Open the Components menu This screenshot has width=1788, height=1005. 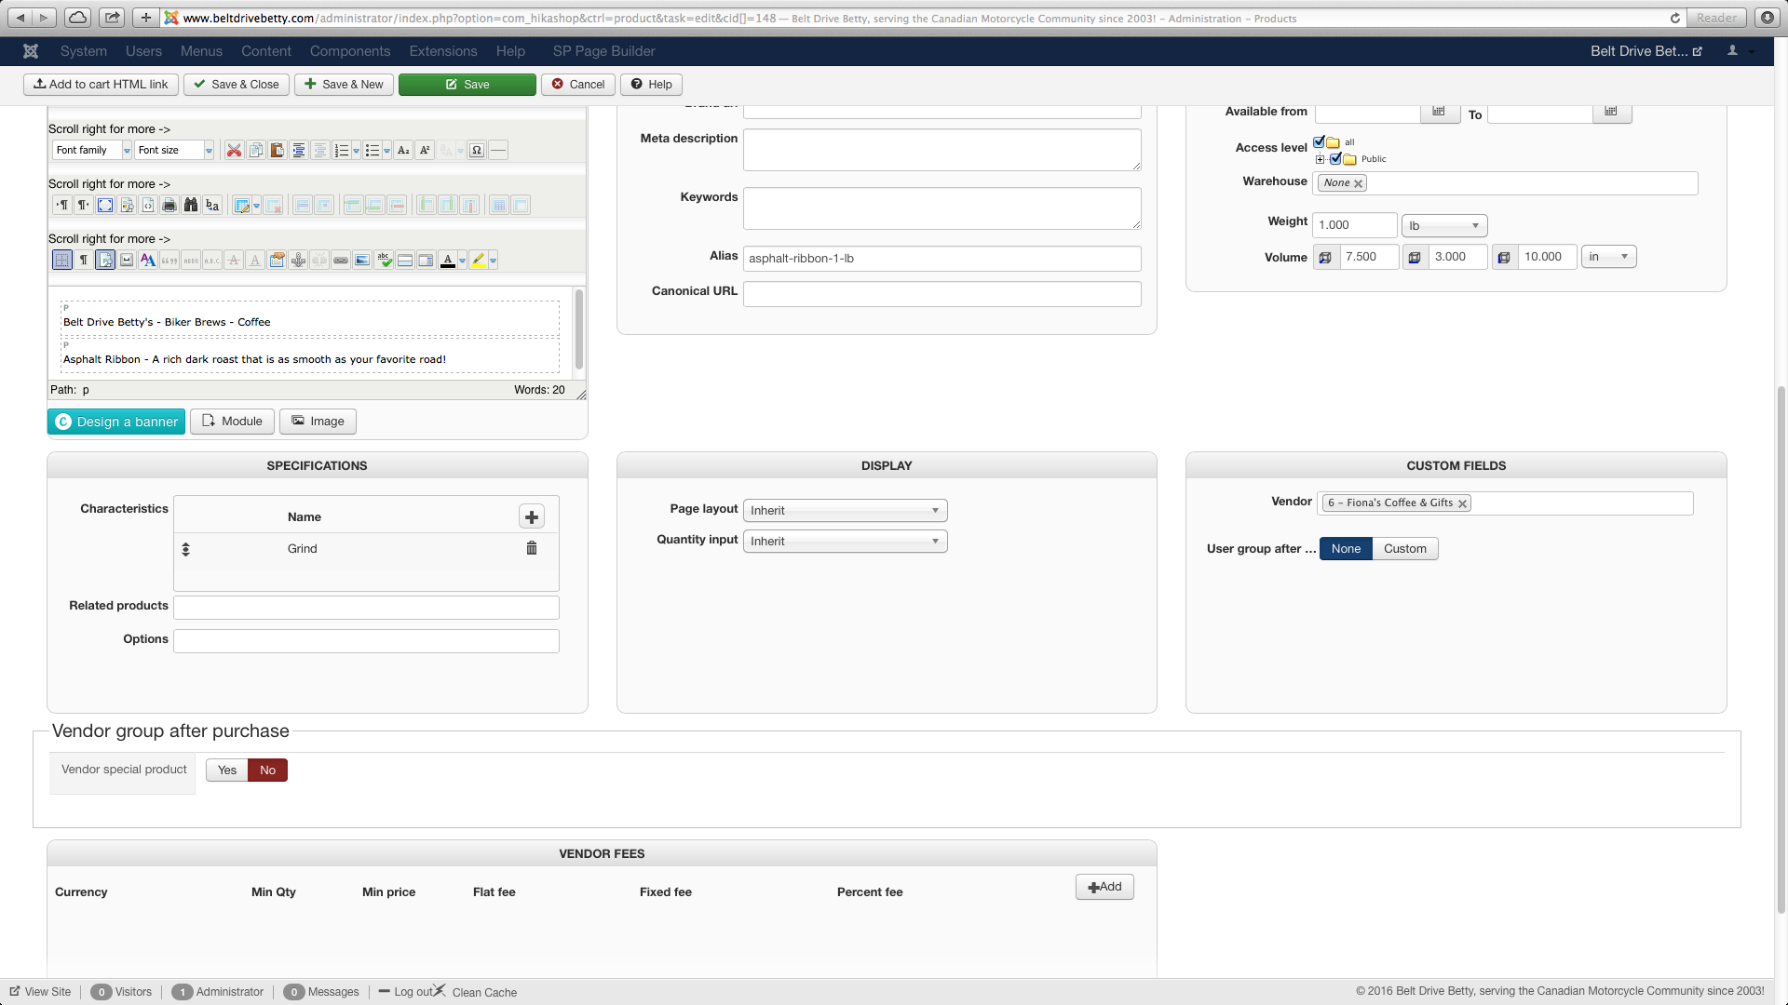pyautogui.click(x=349, y=51)
